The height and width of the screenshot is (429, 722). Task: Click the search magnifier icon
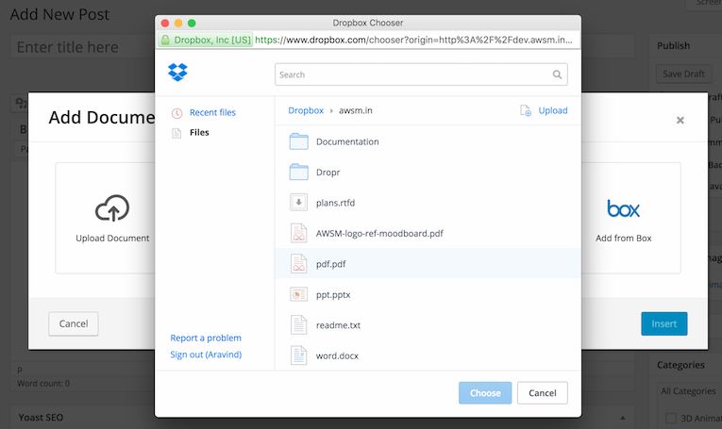(557, 74)
